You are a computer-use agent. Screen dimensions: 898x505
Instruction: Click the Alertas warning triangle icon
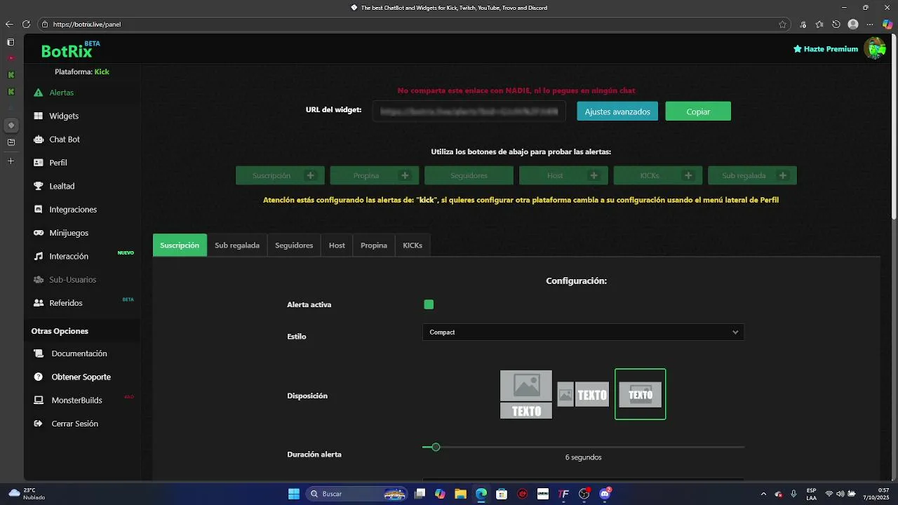39,93
